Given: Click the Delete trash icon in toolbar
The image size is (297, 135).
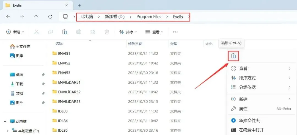Looking at the screenshot, I should pos(107,32).
